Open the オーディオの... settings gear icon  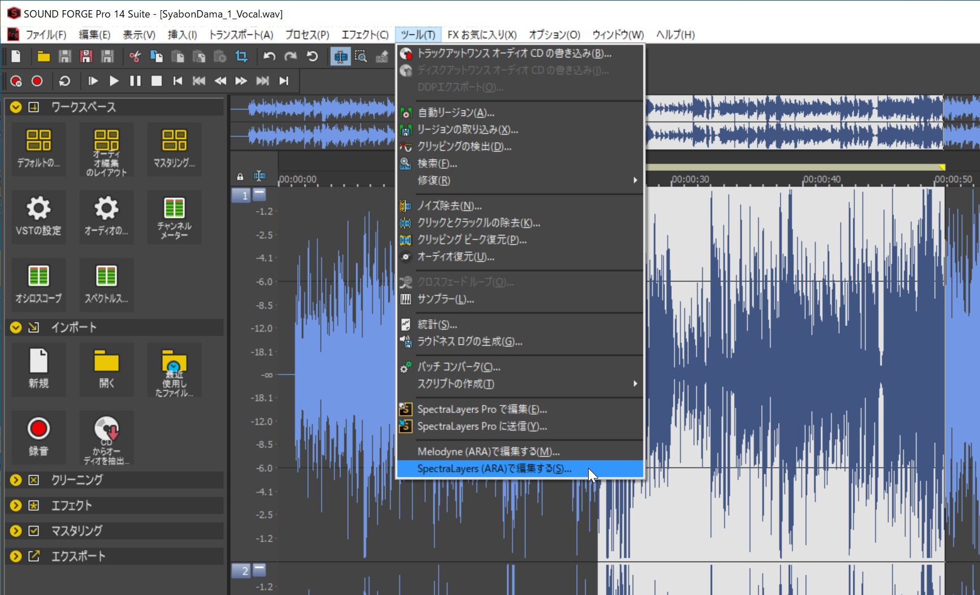click(106, 217)
